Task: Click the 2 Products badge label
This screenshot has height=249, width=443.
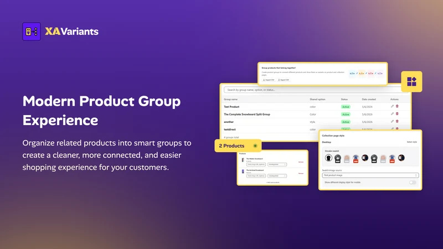Action: (x=231, y=146)
